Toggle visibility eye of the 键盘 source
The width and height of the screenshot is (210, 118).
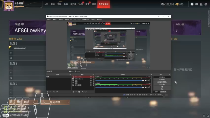coord(91,81)
